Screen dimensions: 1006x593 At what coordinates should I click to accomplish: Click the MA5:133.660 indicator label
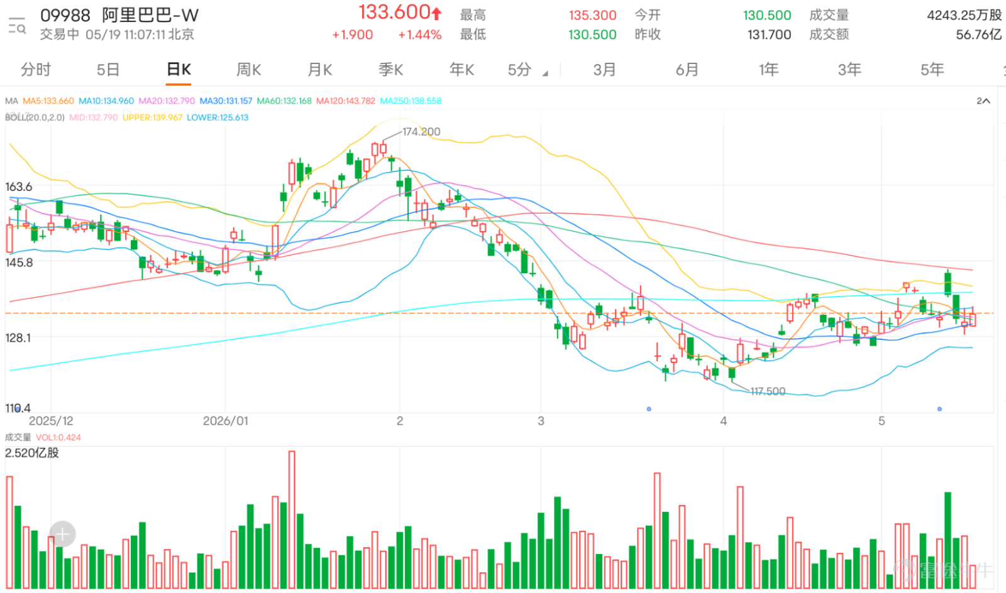click(48, 101)
